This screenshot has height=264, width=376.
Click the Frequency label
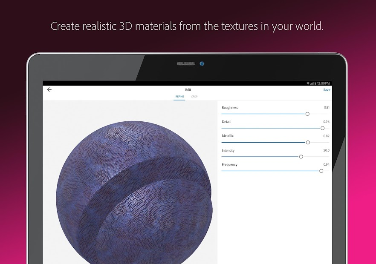click(x=229, y=164)
